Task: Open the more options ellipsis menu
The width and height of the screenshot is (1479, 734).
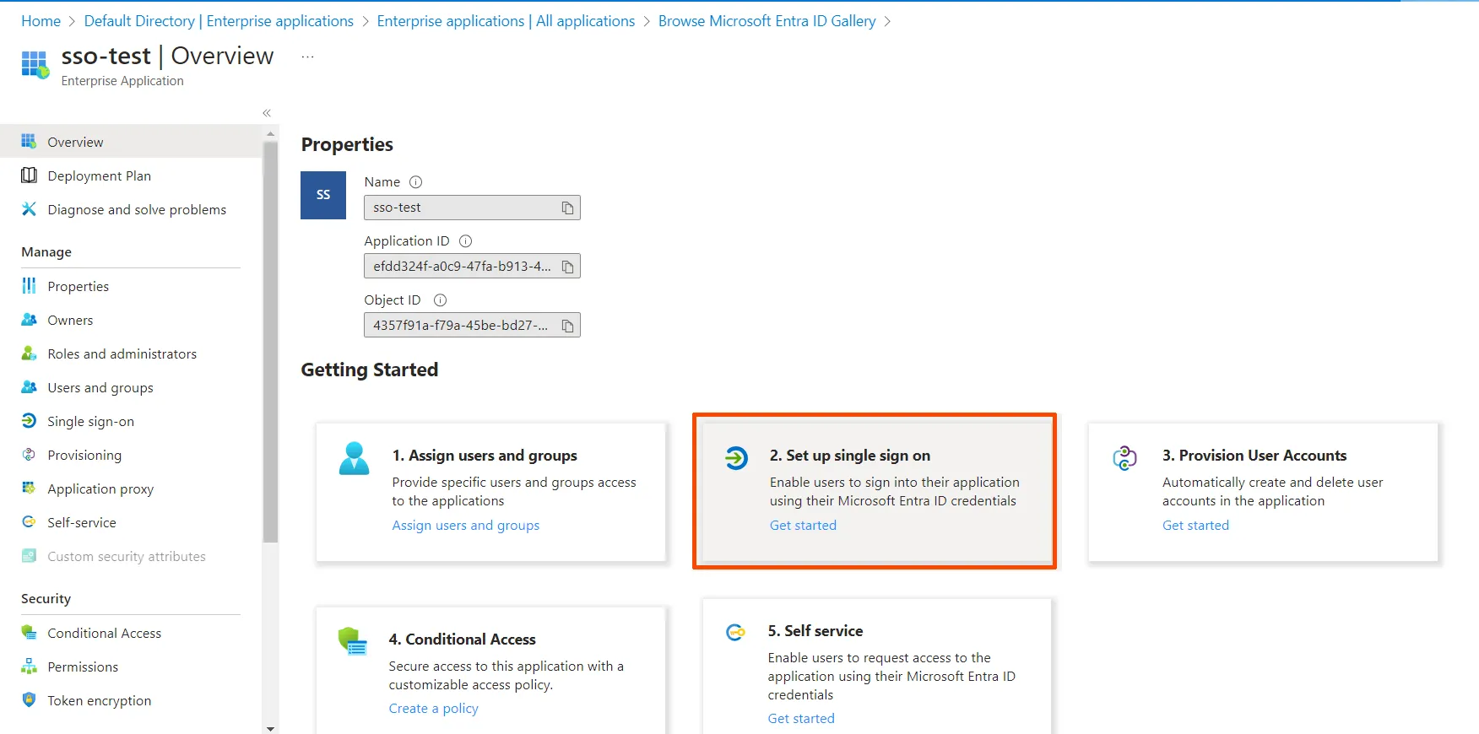Action: [x=307, y=57]
